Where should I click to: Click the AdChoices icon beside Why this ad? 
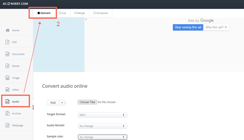click(226, 27)
